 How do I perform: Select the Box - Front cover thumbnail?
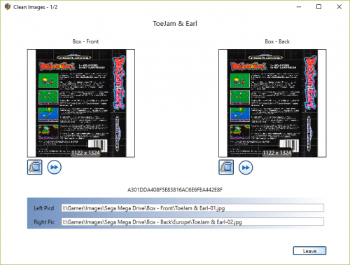[x=81, y=103]
